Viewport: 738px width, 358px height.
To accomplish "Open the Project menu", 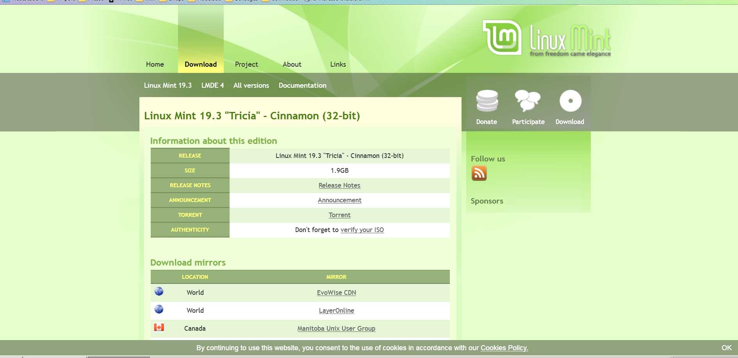I will click(246, 64).
